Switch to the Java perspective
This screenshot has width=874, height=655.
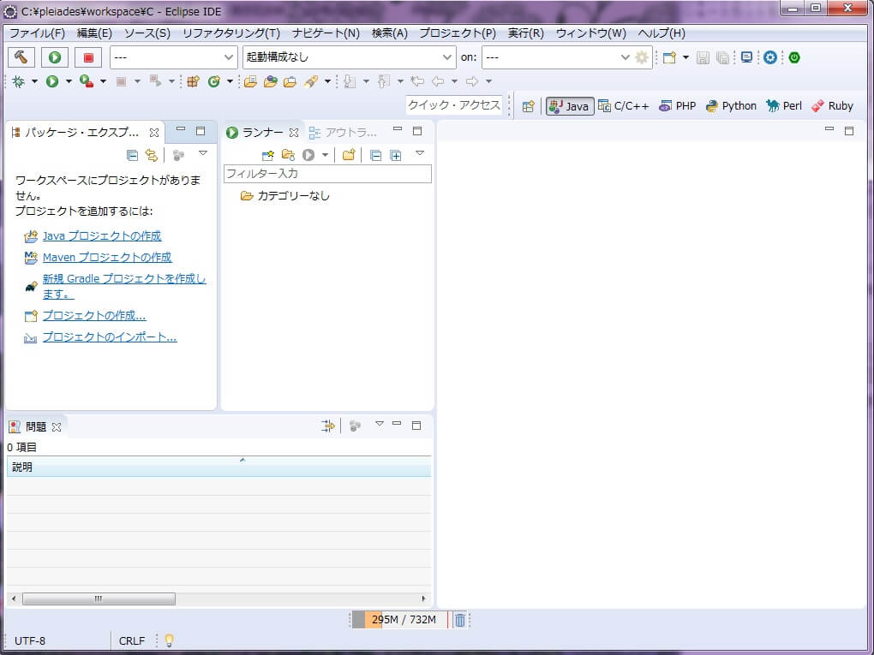point(569,106)
